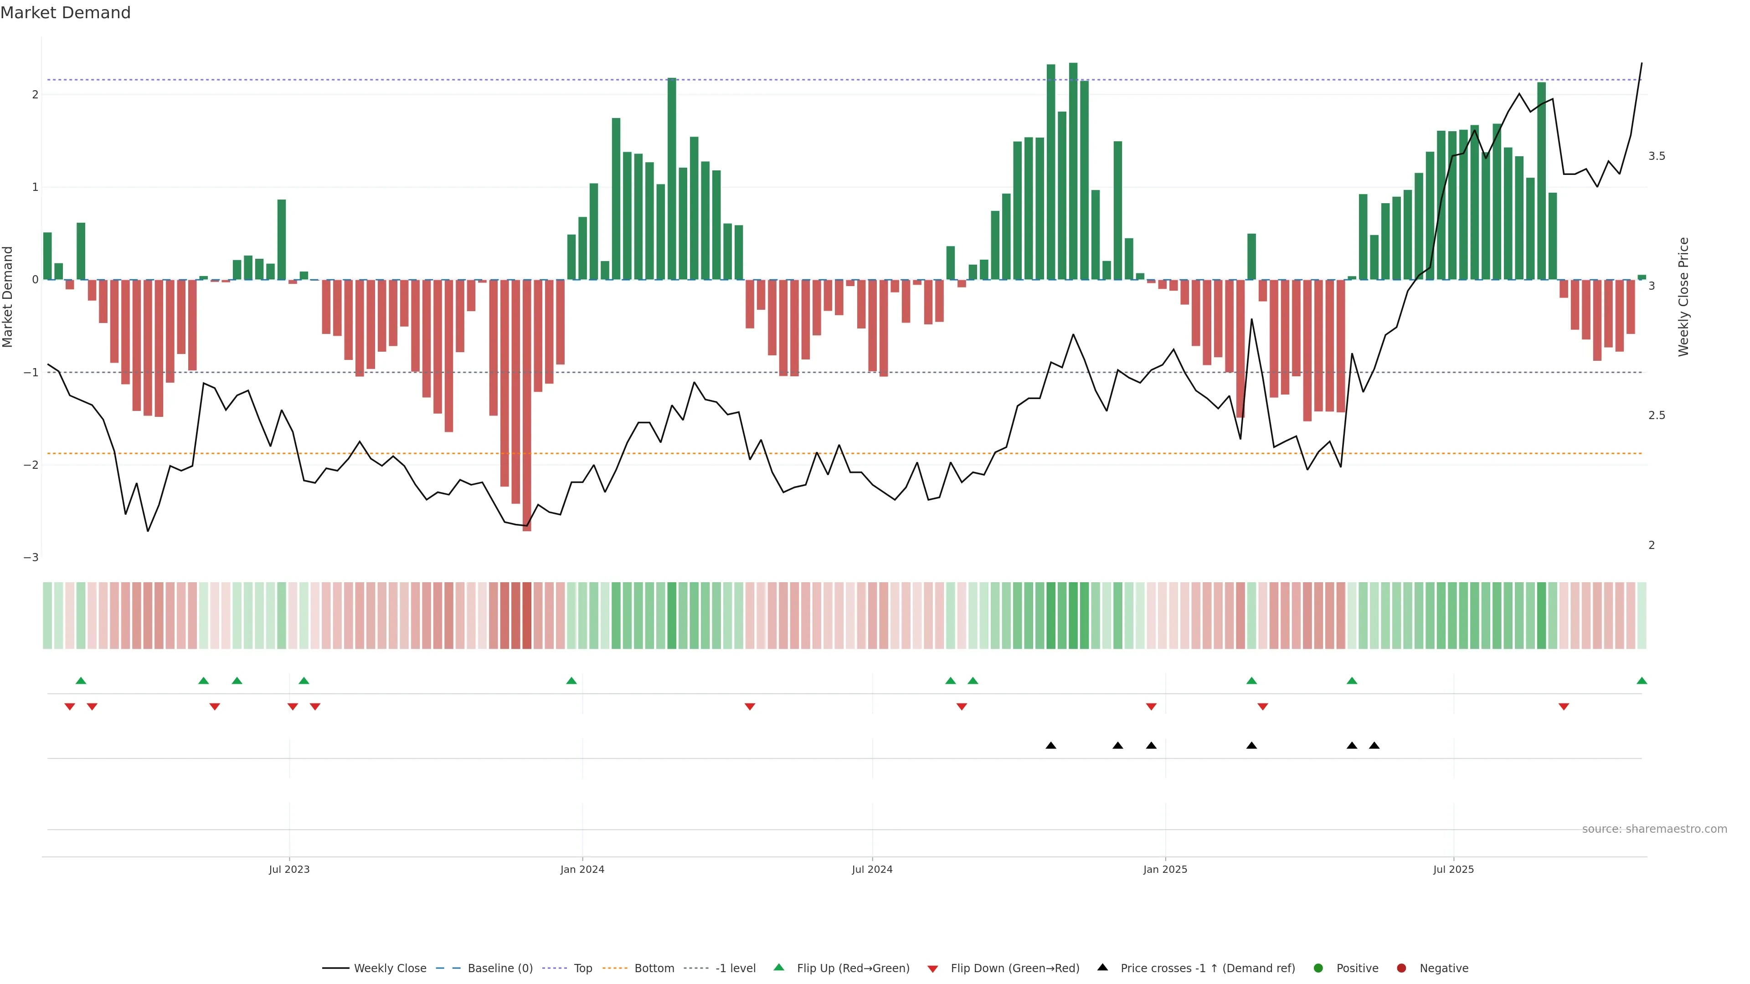The image size is (1750, 984).
Task: Click the Bottom orange legend entry
Action: [654, 969]
